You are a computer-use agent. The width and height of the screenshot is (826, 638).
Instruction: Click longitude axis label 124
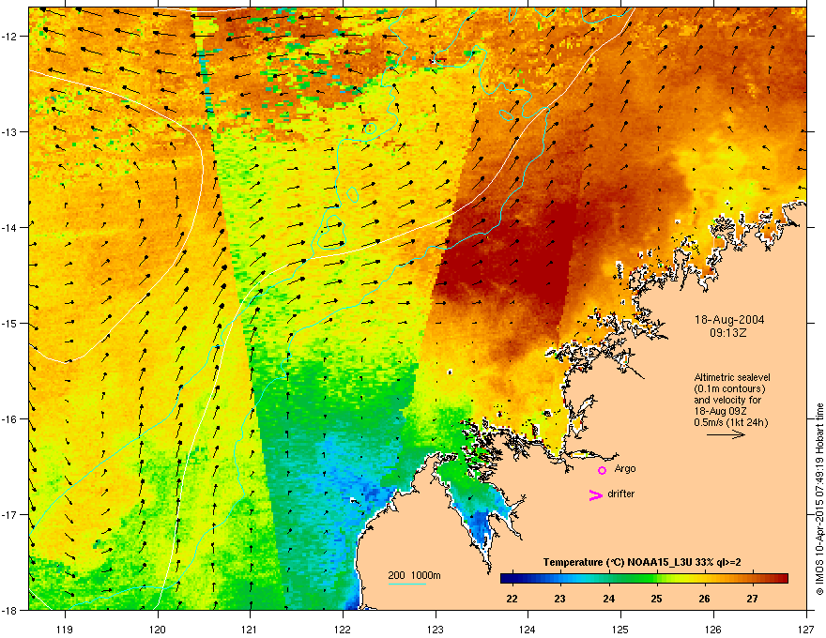528,629
